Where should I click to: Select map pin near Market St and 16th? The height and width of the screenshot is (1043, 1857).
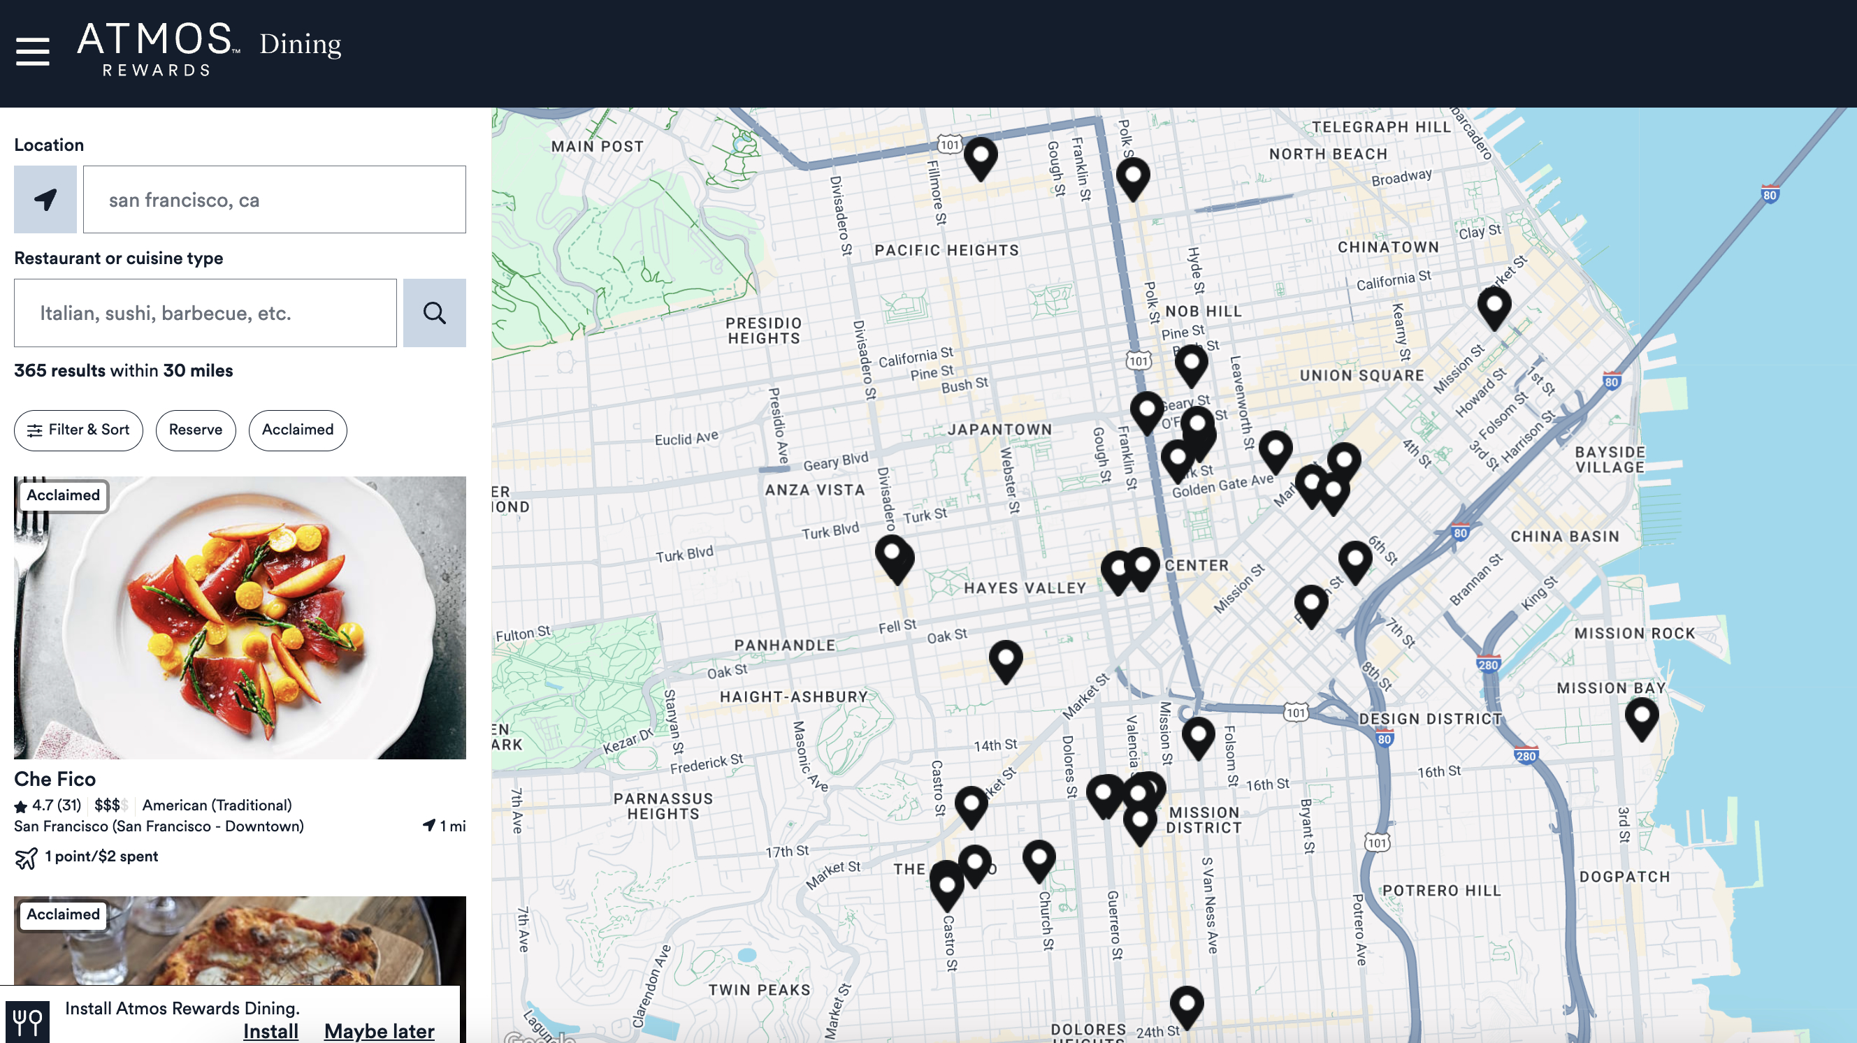[971, 808]
